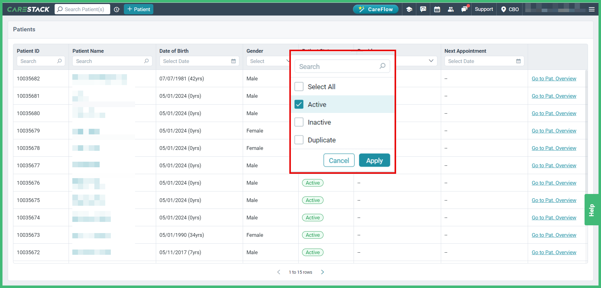Screen dimensions: 601x288
Task: Open CareFlow from the top bar
Action: (376, 9)
